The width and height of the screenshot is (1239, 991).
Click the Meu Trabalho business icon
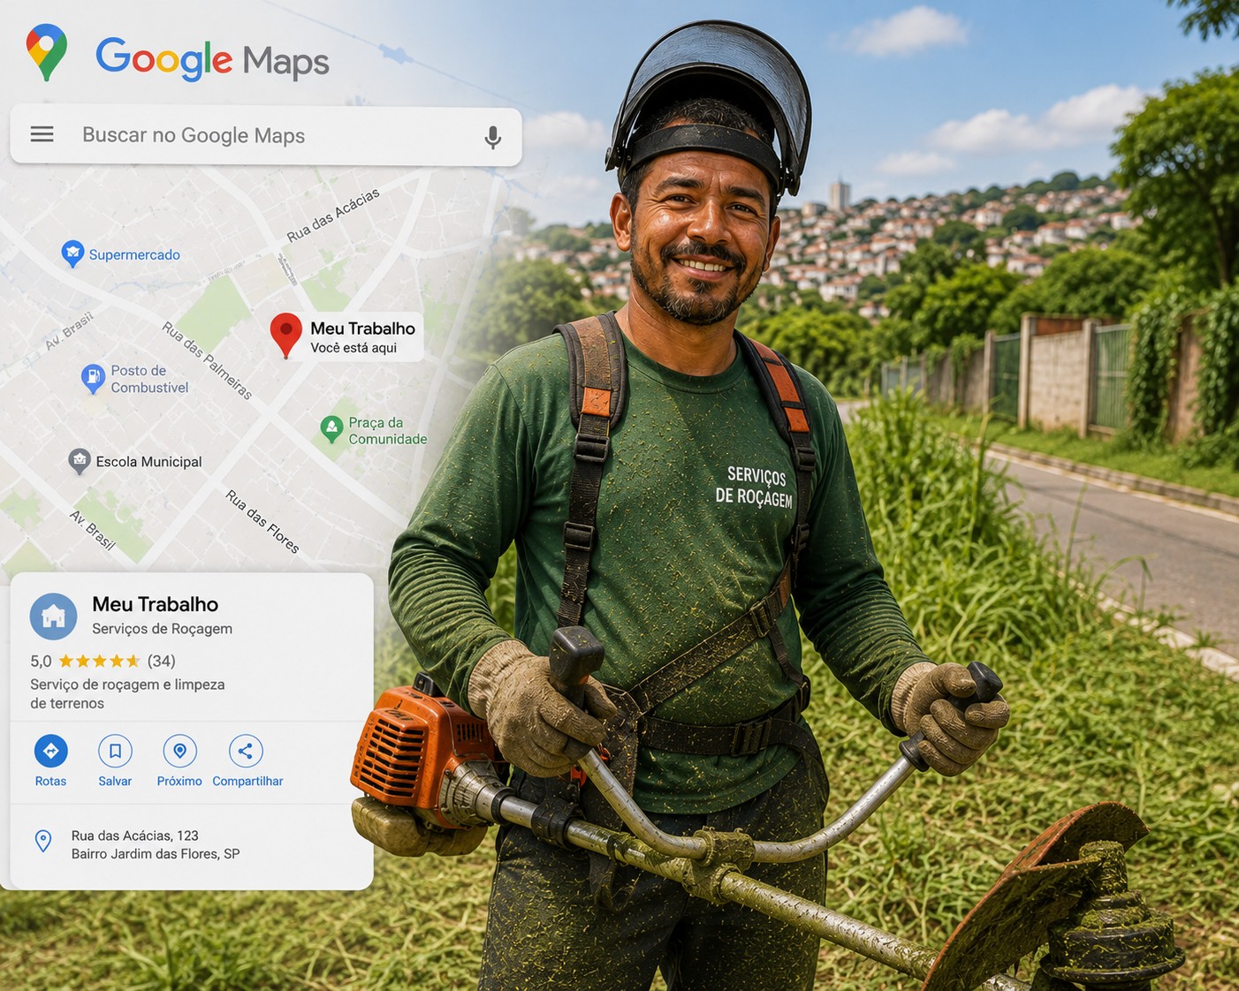pos(54,617)
